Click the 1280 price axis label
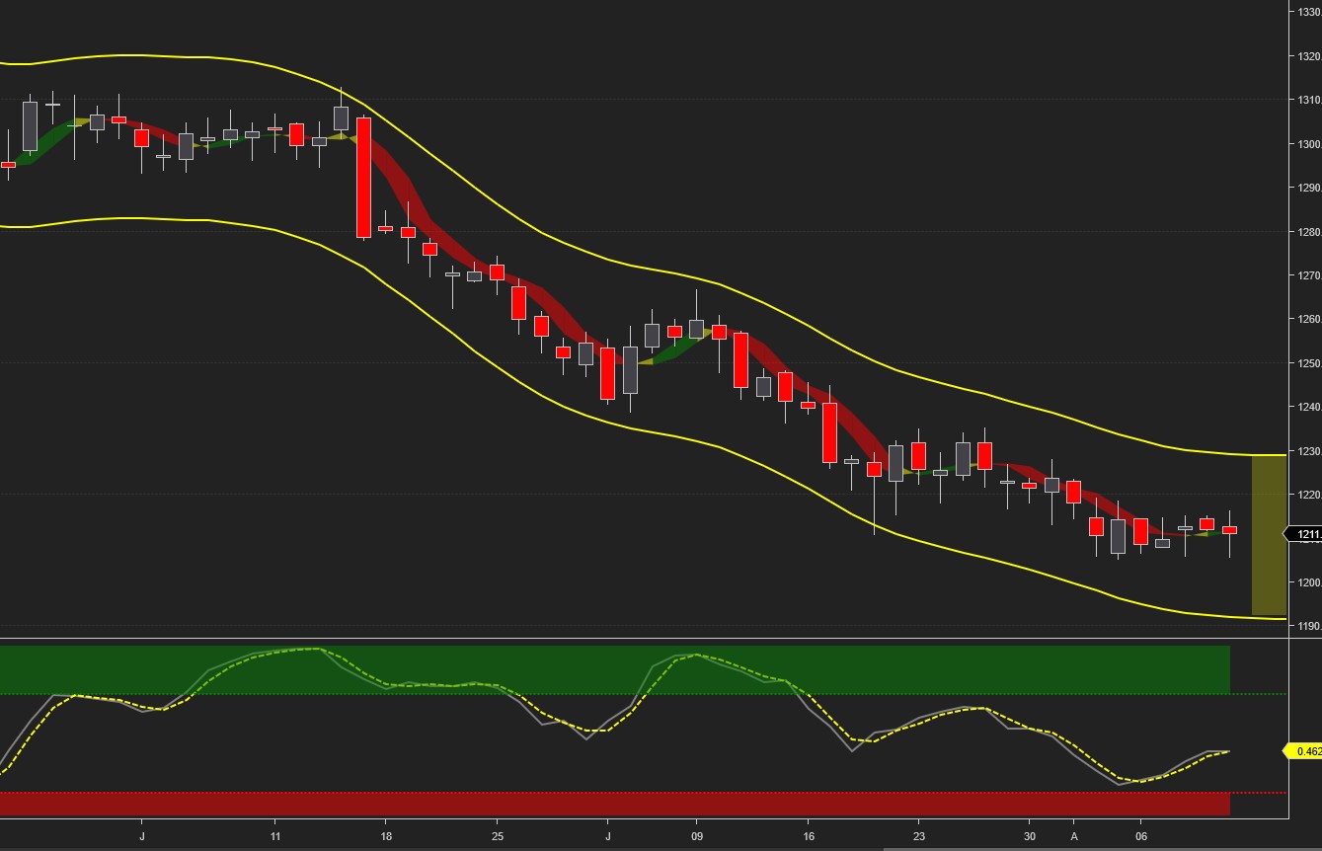Screen dimensions: 1322x851 [1310, 232]
